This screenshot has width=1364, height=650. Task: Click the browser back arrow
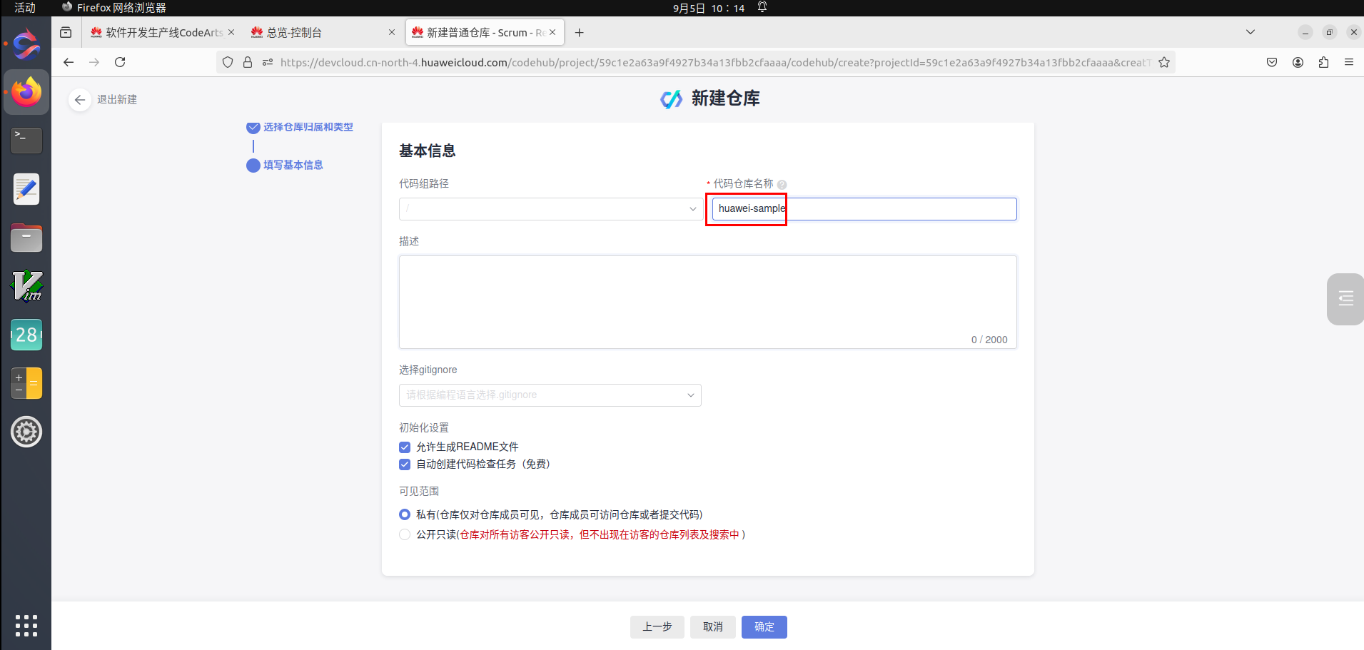(x=69, y=62)
